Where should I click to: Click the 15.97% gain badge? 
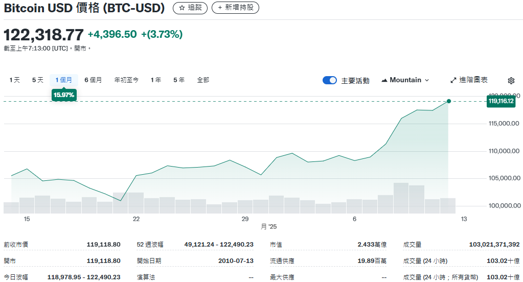[64, 95]
